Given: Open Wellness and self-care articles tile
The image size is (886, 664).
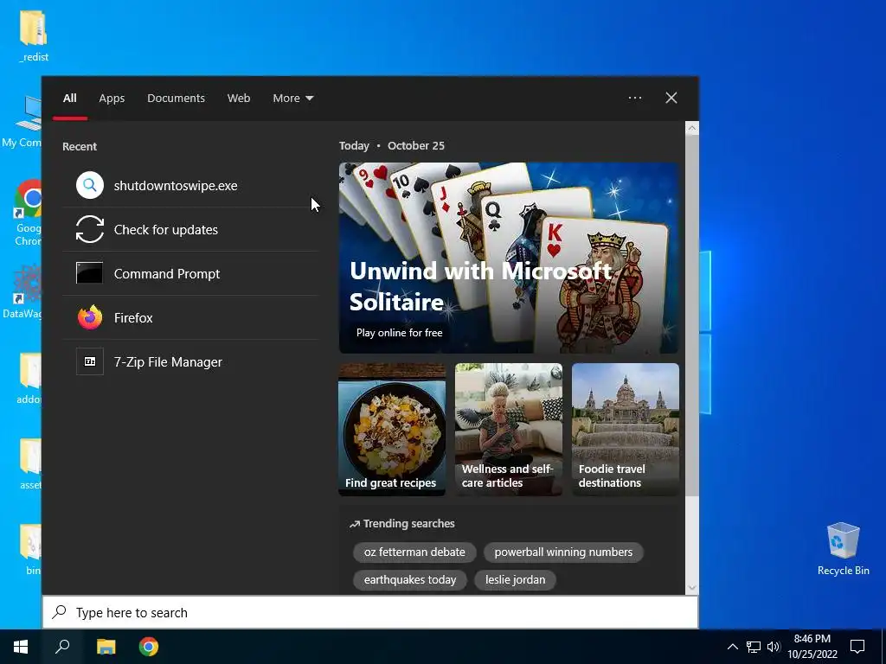Looking at the screenshot, I should coord(509,430).
